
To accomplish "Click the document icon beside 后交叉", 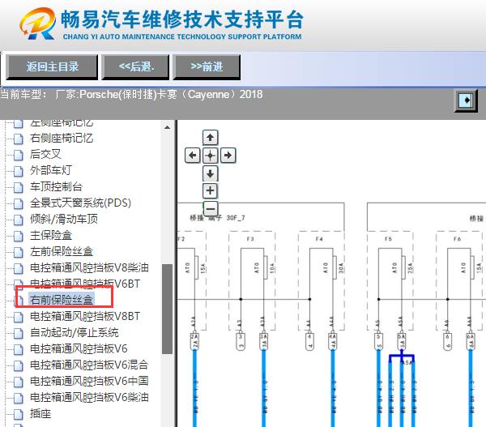I will point(19,155).
